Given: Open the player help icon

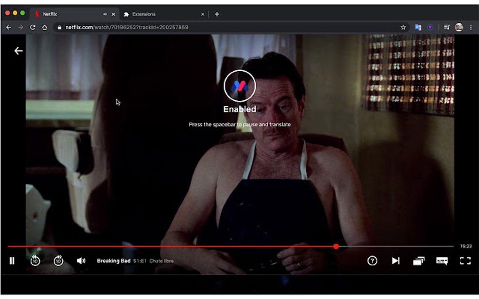Looking at the screenshot, I should tap(372, 261).
